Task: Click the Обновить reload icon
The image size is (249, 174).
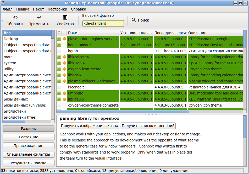Action: point(15,18)
